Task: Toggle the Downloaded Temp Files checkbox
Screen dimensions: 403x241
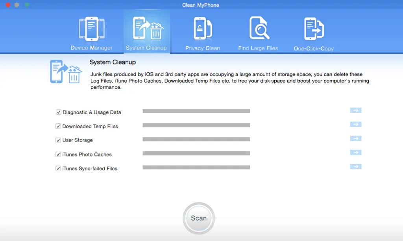Action: click(58, 126)
